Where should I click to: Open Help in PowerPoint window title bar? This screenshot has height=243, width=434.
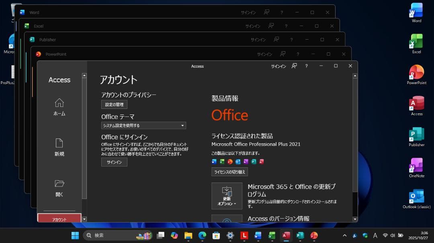click(x=298, y=54)
